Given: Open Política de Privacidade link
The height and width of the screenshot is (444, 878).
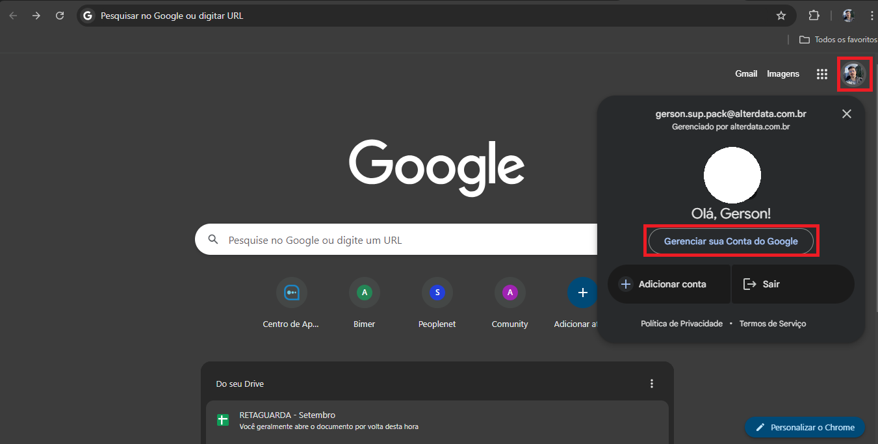Looking at the screenshot, I should 682,324.
